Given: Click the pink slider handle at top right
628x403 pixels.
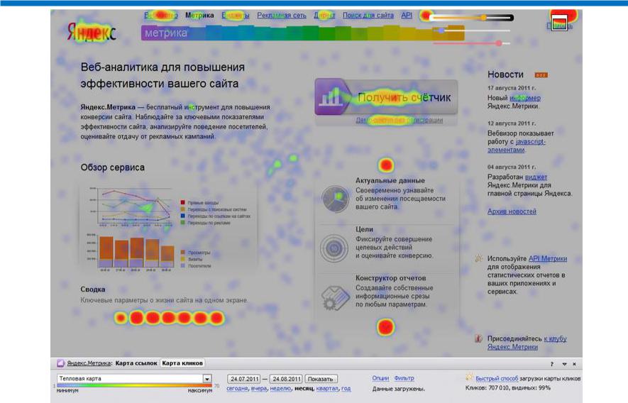Looking at the screenshot, I should tap(499, 43).
